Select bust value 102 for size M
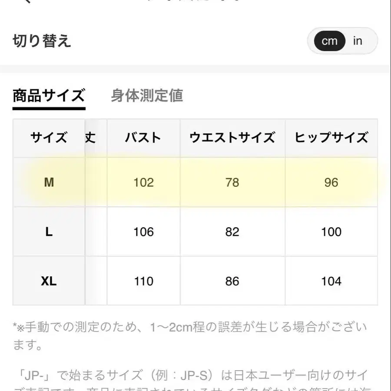 [143, 182]
